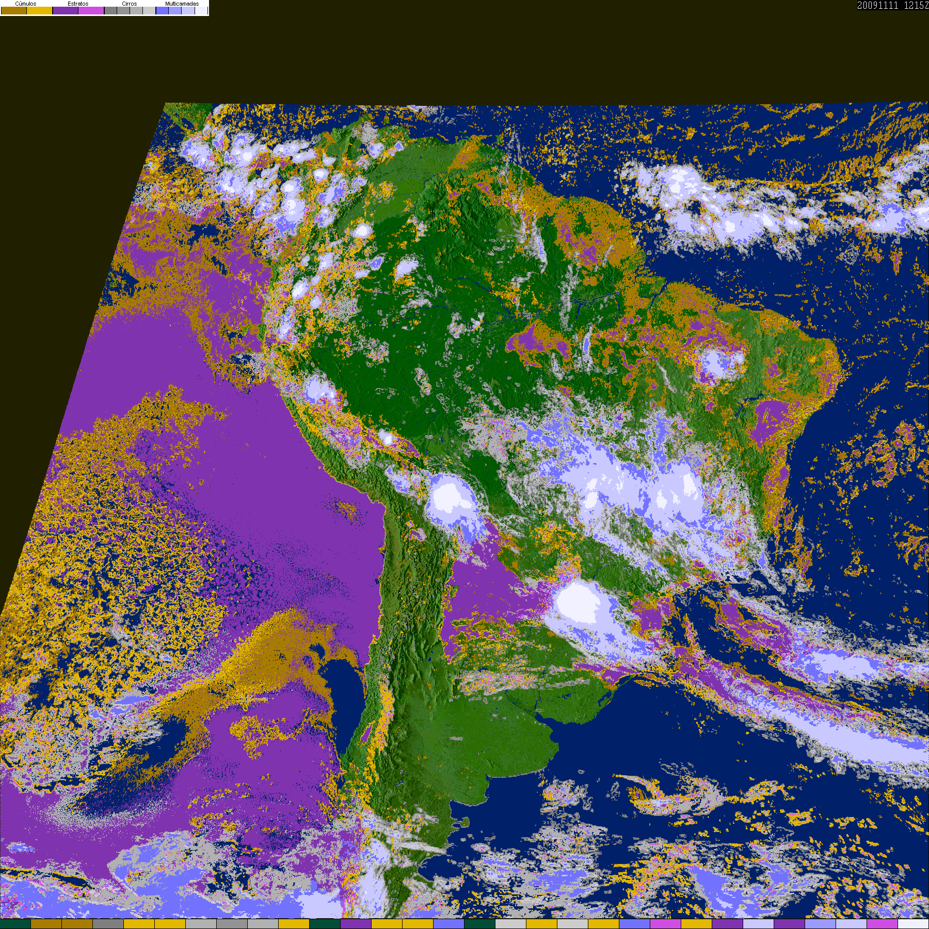The height and width of the screenshot is (929, 929).
Task: Click the Cúmulos legend label
Action: click(26, 4)
